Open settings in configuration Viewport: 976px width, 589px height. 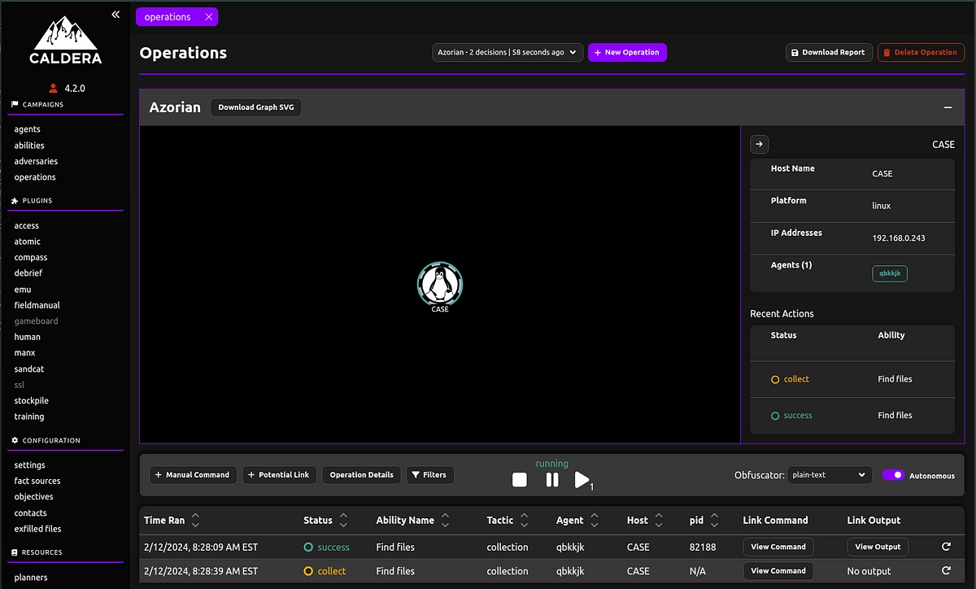pos(29,465)
